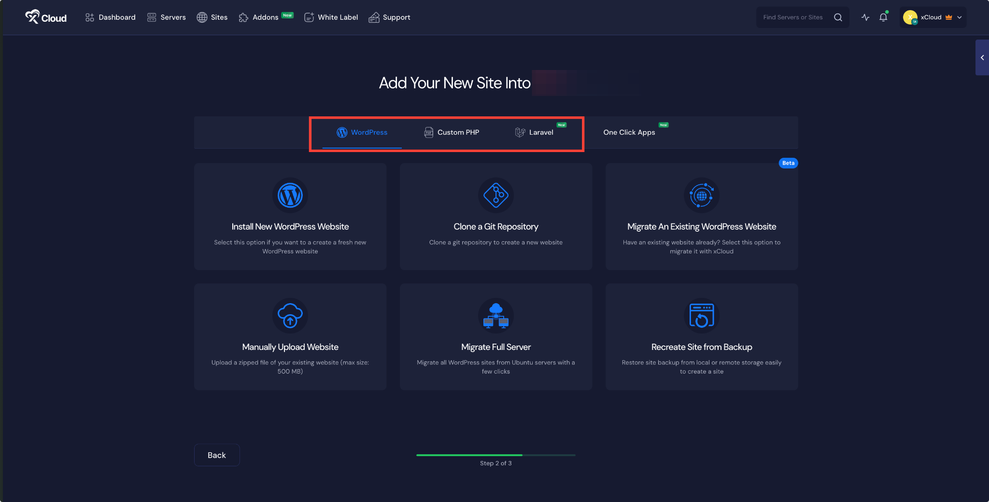
Task: Click the notification bell
Action: [883, 17]
